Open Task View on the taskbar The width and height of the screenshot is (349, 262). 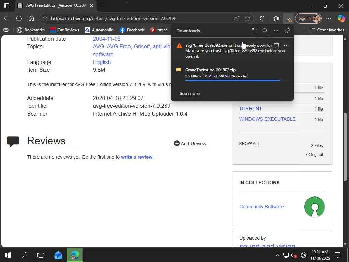click(x=41, y=255)
